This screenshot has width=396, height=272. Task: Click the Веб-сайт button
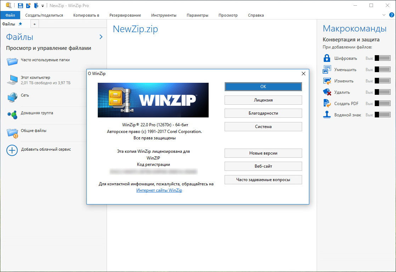click(263, 166)
